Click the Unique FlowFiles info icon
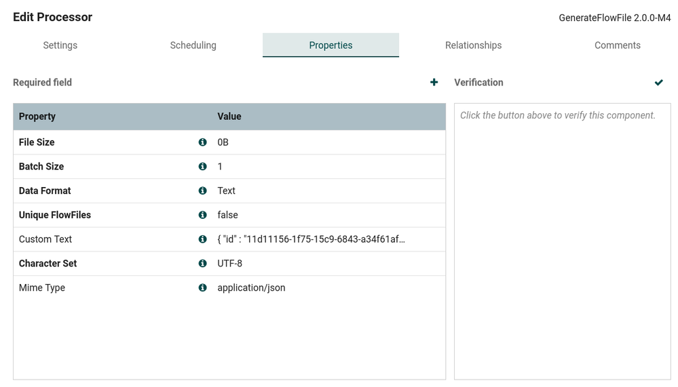Screen dimensions: 678x387 (202, 215)
